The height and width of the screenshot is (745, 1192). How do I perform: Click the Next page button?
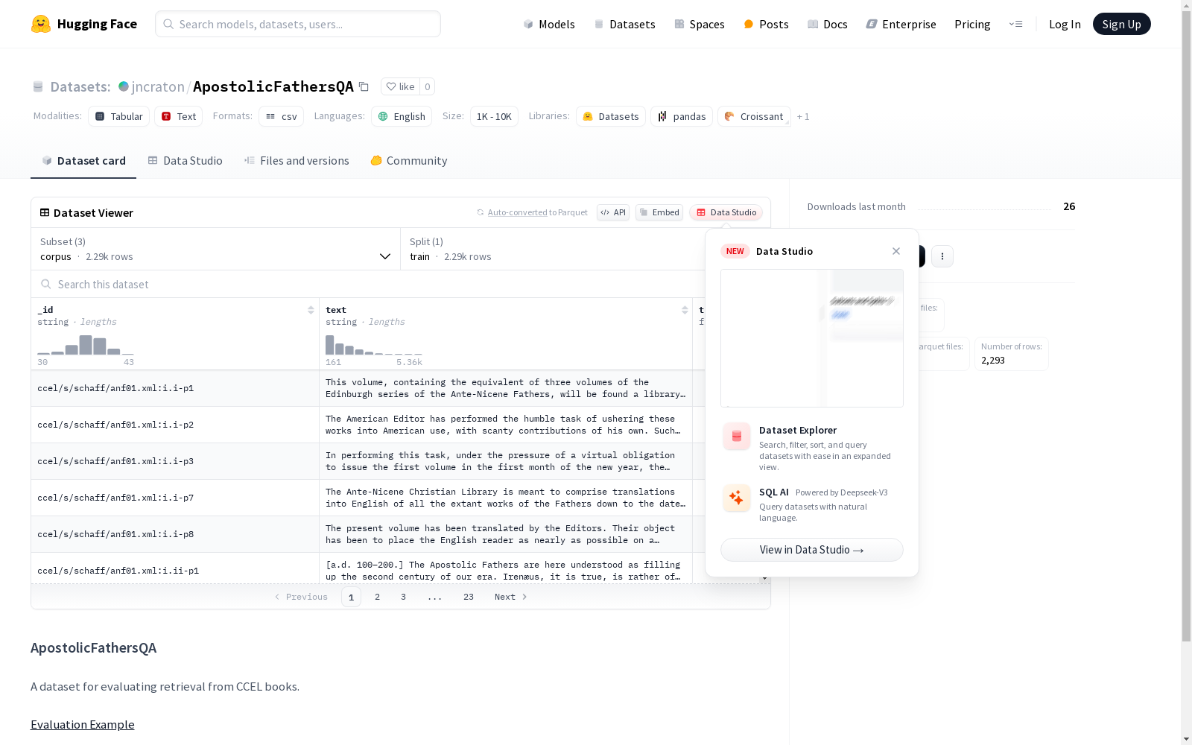(511, 597)
